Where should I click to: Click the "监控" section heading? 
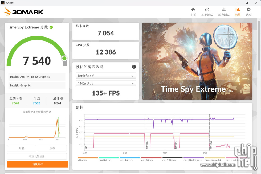[80, 107]
